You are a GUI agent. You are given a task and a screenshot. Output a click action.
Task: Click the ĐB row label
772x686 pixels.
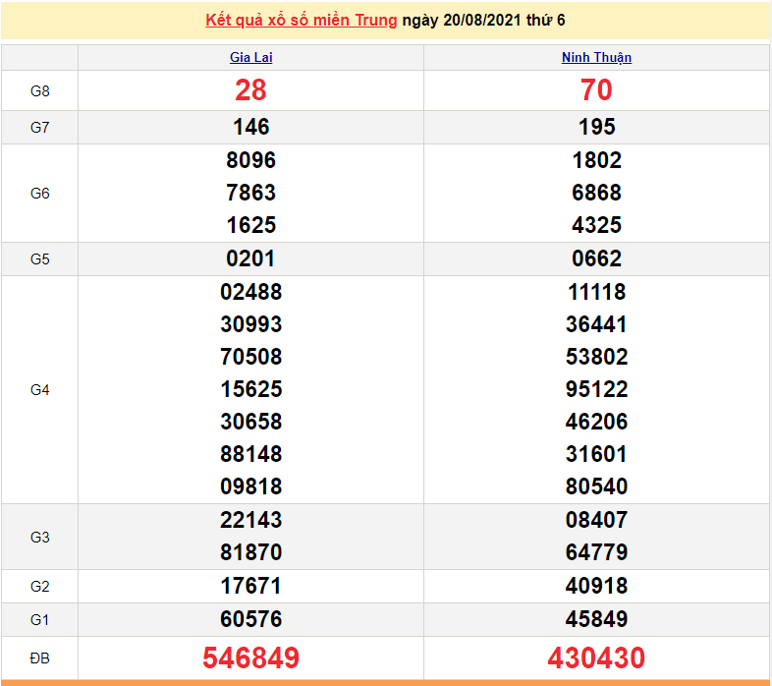(39, 657)
